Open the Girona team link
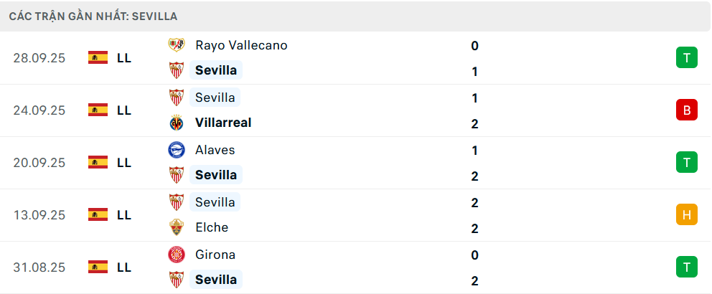This screenshot has height=294, width=712. coord(215,255)
